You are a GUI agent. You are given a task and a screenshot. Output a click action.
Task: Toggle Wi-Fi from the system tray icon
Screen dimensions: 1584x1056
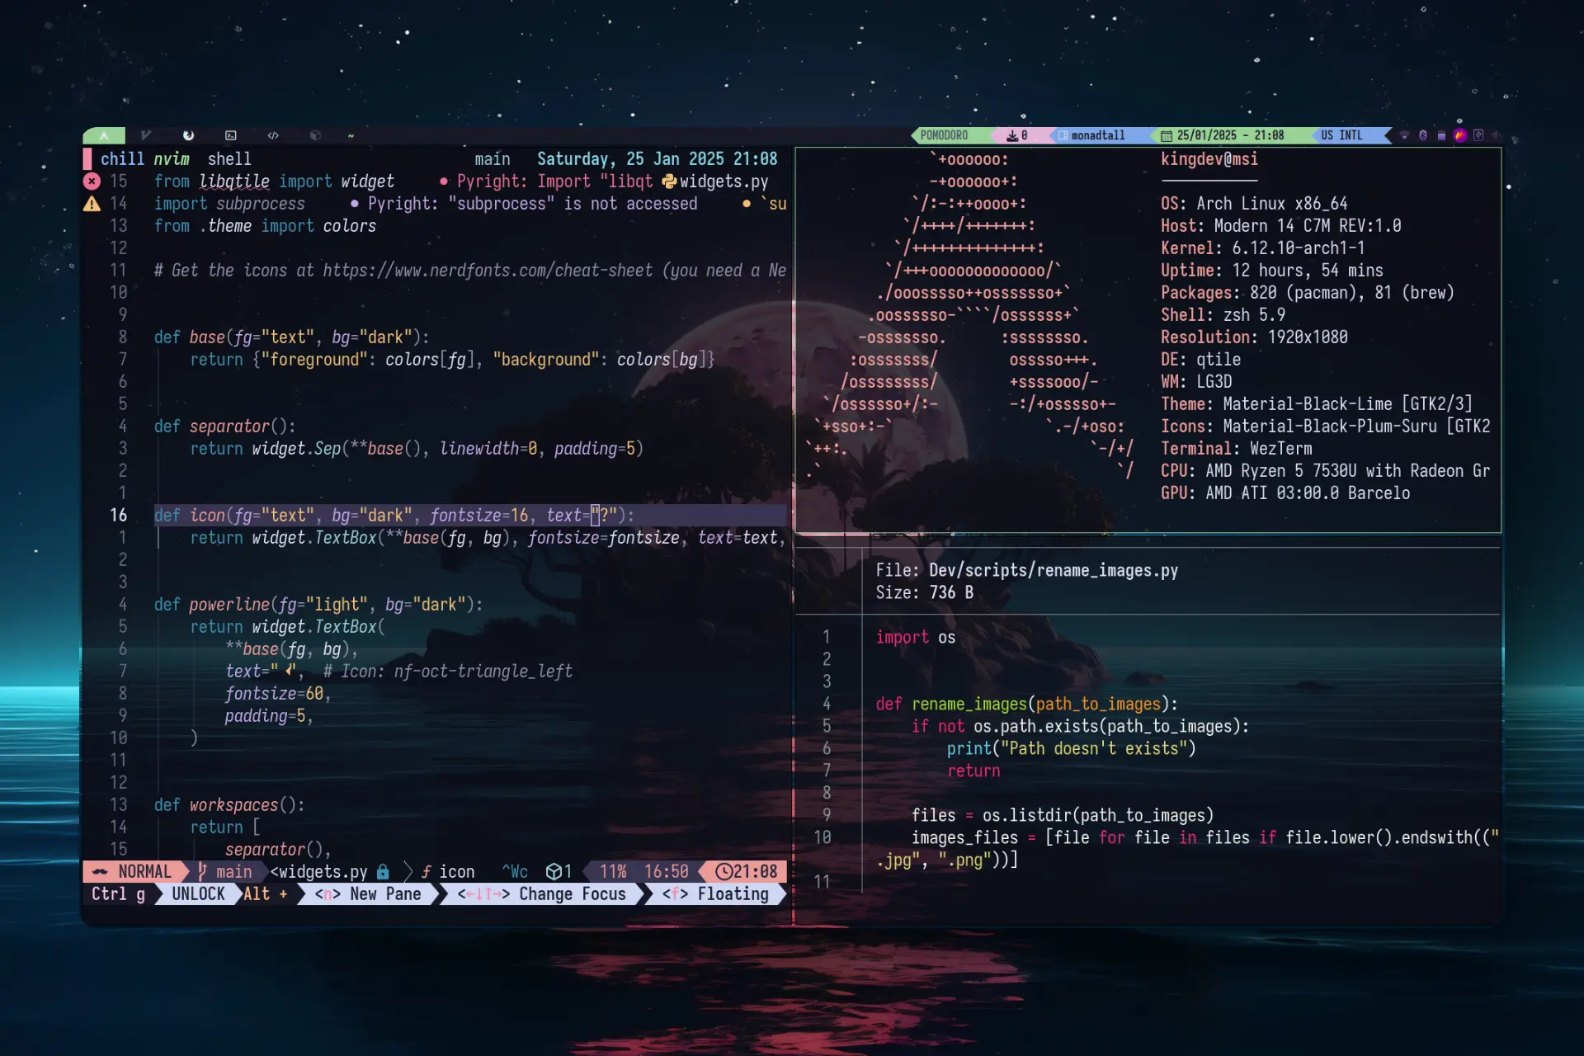tap(1404, 135)
